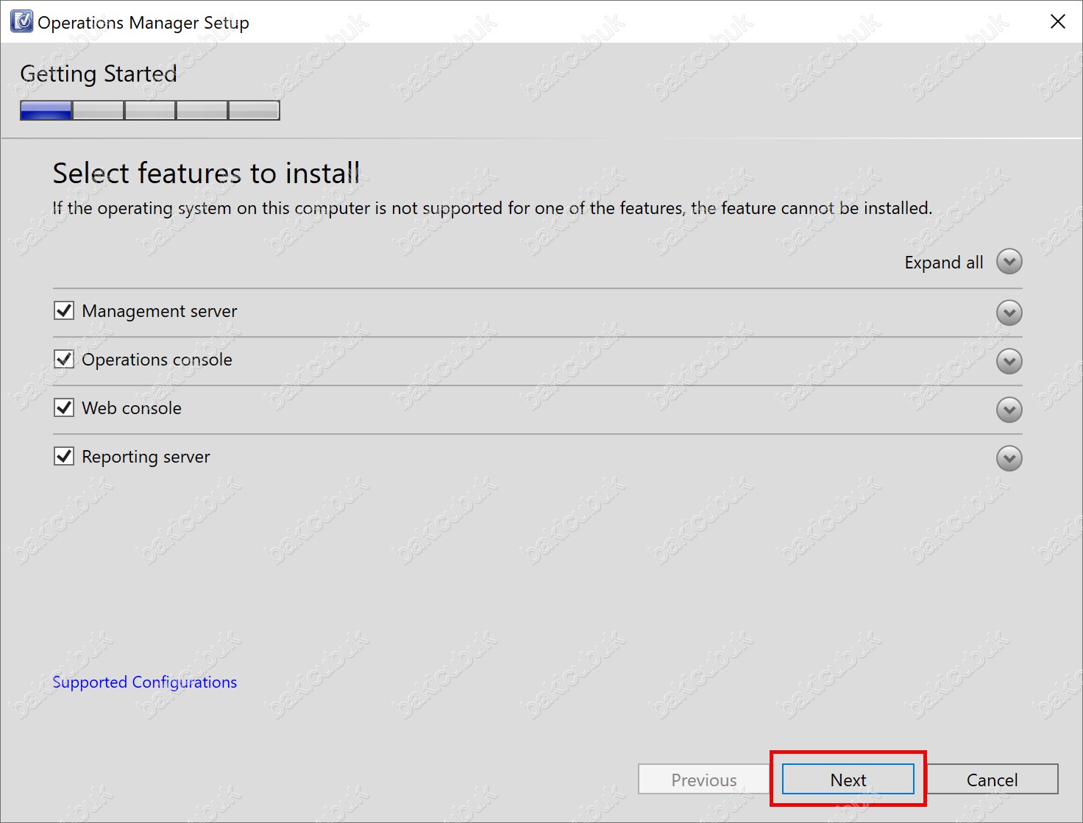This screenshot has height=823, width=1083.
Task: Close the setup window with X
Action: (1058, 21)
